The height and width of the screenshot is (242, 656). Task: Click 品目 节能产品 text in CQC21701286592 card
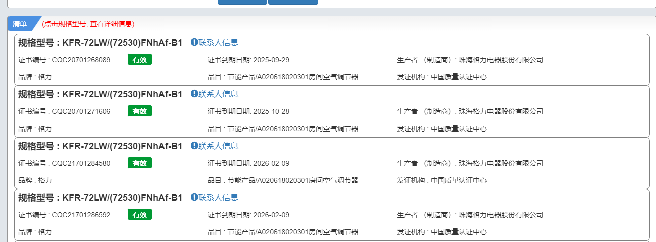tap(283, 232)
